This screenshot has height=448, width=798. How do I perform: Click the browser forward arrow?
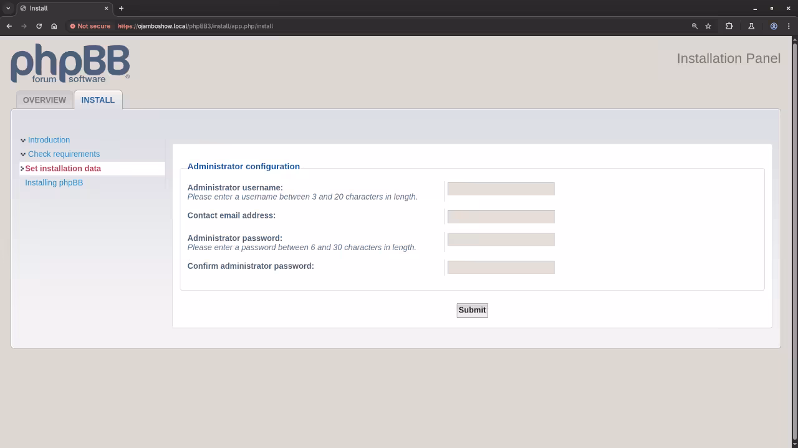point(24,26)
